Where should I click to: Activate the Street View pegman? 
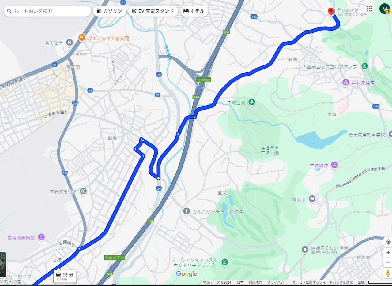pyautogui.click(x=388, y=273)
